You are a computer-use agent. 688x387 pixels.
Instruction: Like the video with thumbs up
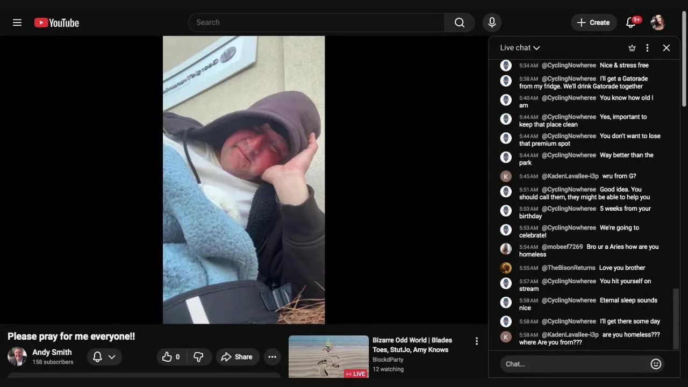tap(171, 357)
